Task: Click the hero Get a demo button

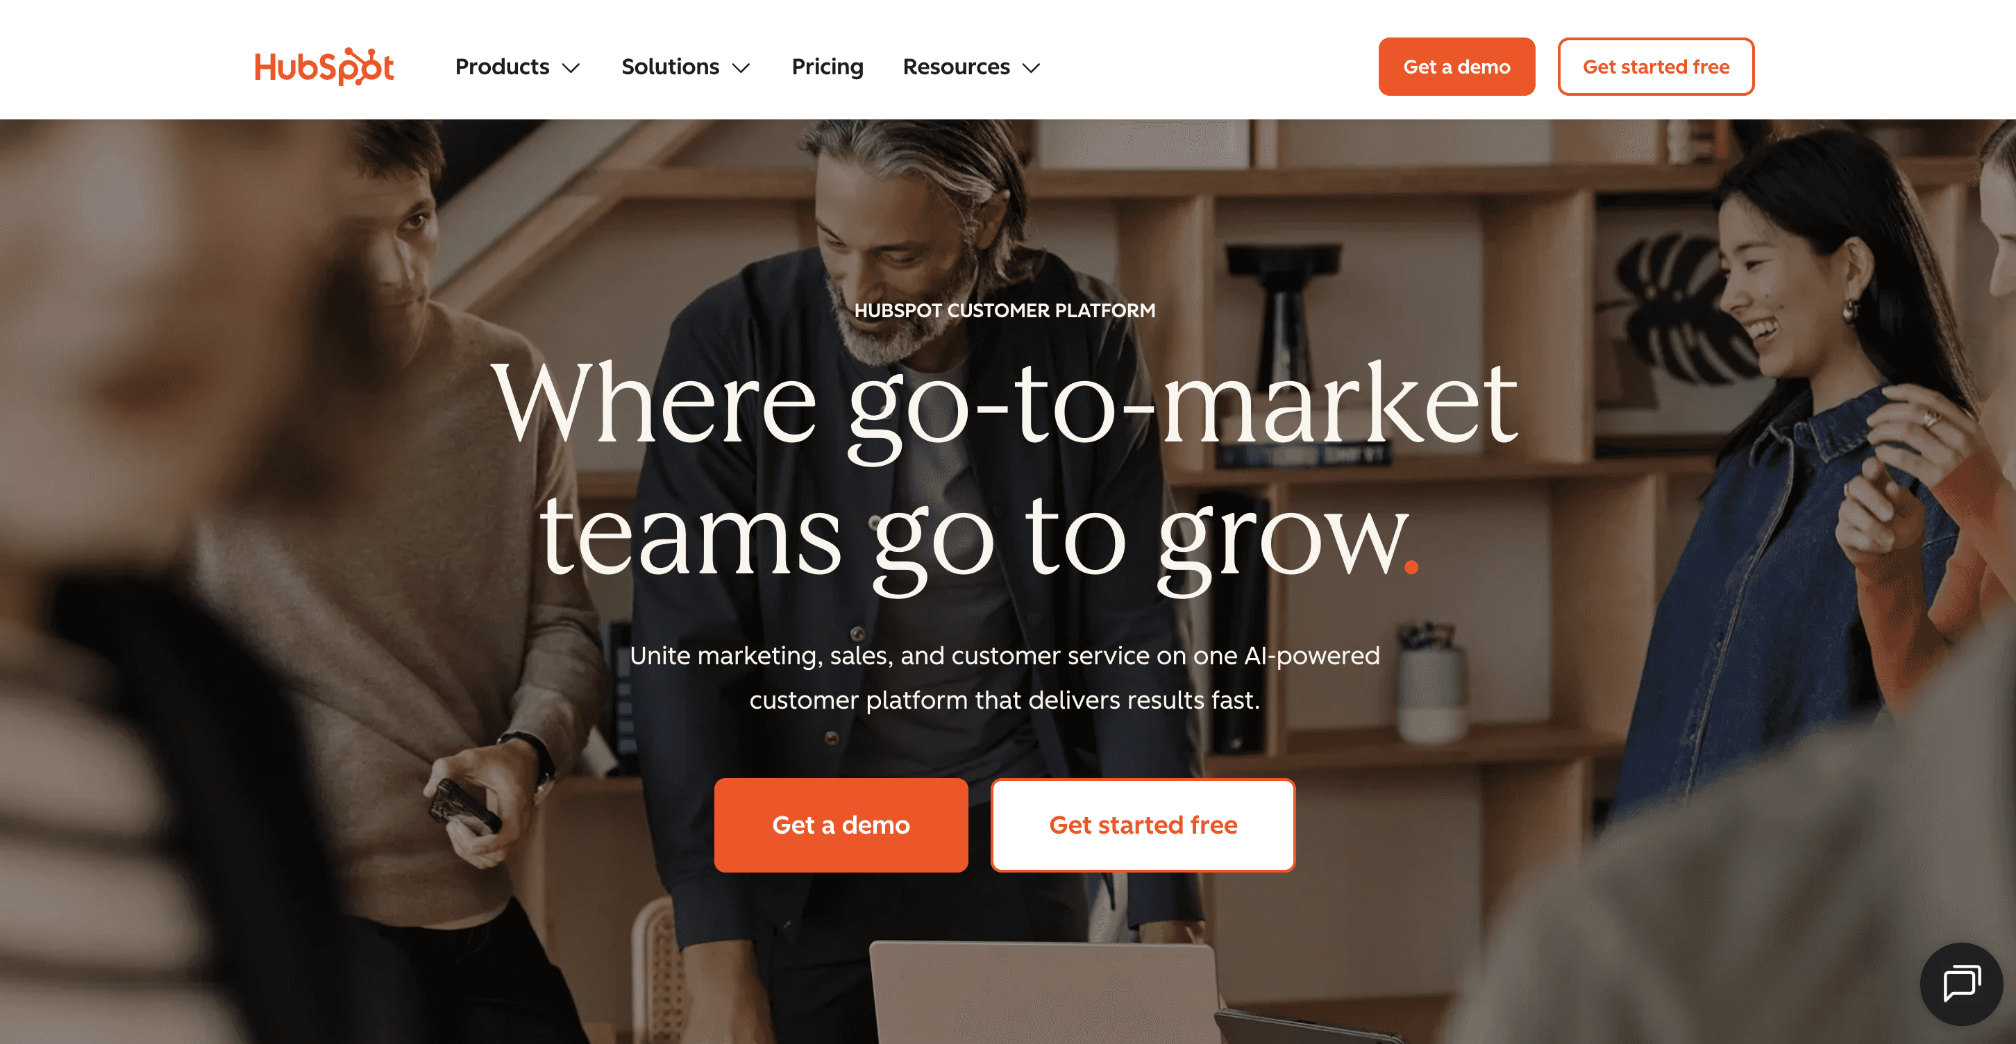Action: coord(841,825)
